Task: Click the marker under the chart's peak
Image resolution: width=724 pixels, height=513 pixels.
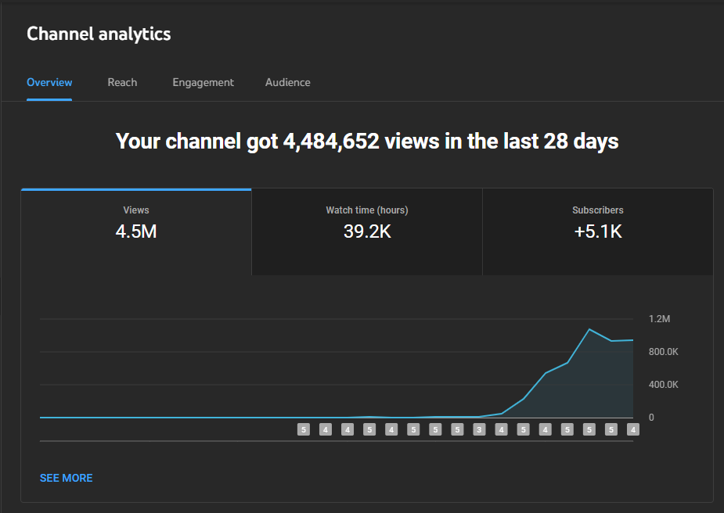Action: (589, 429)
